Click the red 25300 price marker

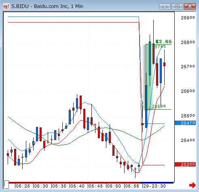tap(185, 164)
